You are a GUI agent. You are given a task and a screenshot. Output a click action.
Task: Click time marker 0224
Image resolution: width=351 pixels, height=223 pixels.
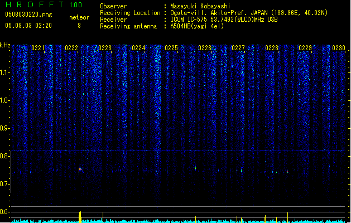tap(138, 48)
